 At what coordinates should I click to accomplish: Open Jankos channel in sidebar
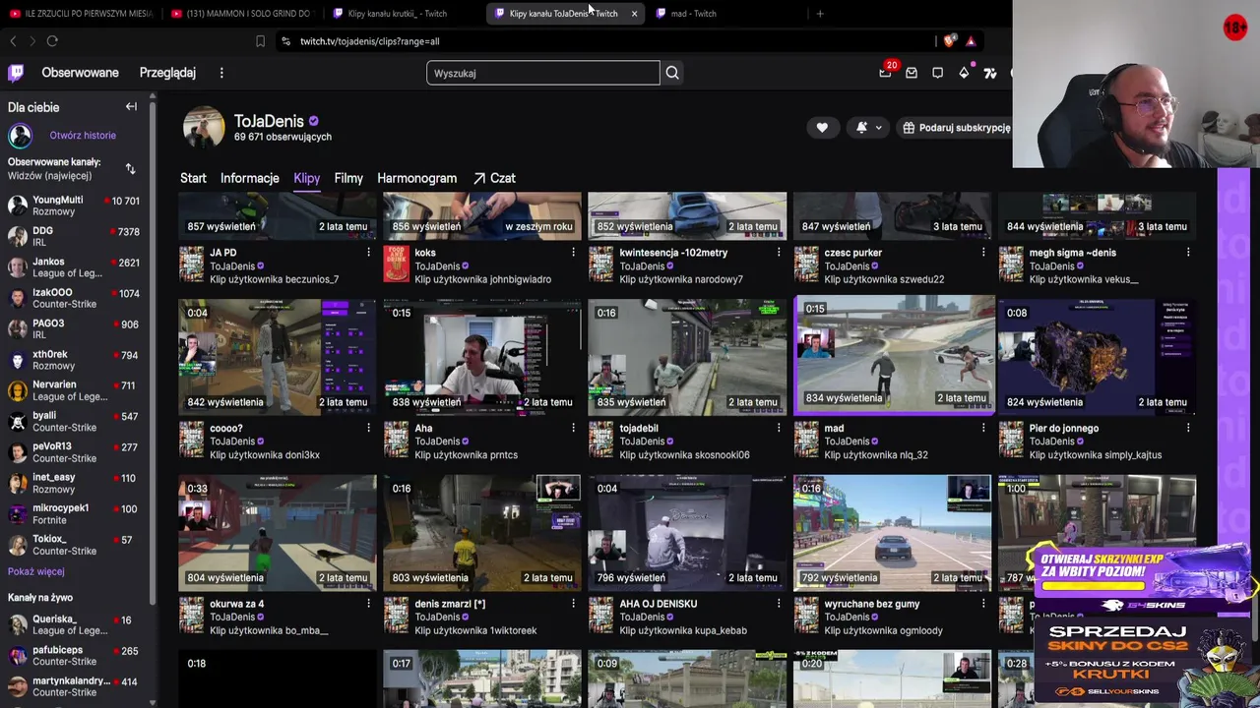tap(75, 267)
